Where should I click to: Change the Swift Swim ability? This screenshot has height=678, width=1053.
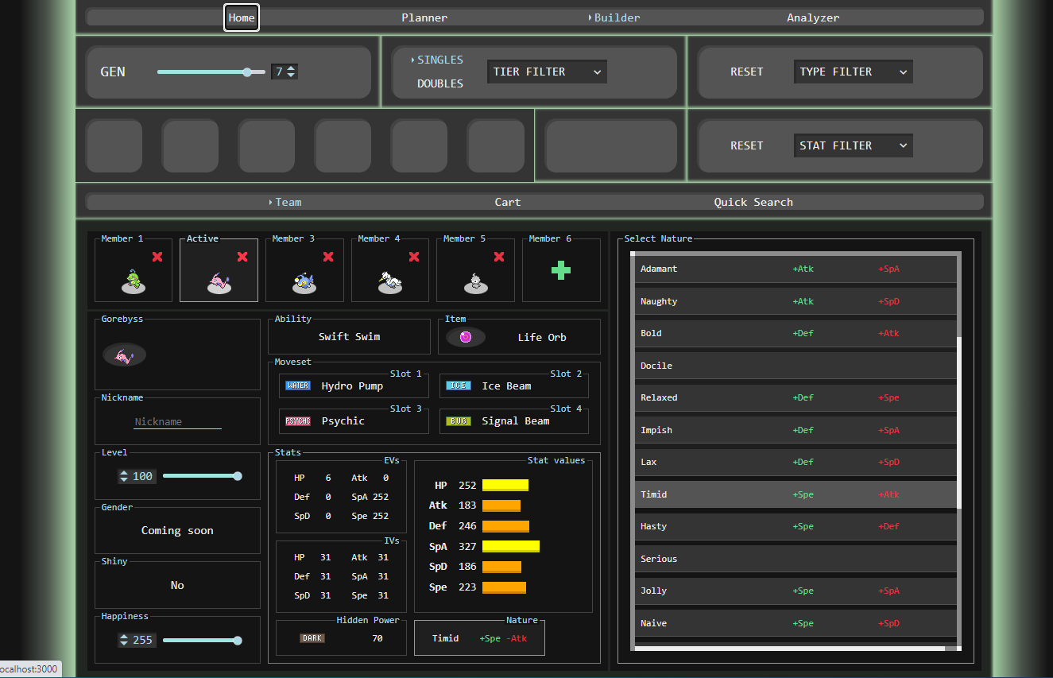pos(349,336)
